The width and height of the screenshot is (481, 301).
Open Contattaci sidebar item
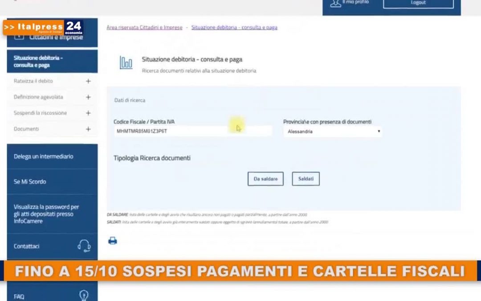tap(52, 246)
